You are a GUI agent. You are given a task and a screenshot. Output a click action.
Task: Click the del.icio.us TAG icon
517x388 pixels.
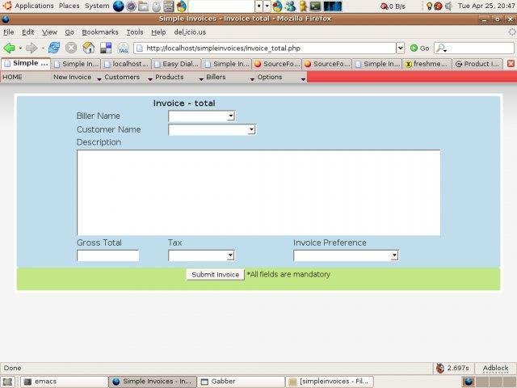click(x=123, y=48)
